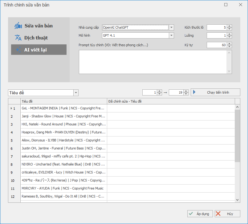This screenshot has height=224, width=248.
Task: Switch to Dịch thuật tab
Action: pyautogui.click(x=36, y=38)
